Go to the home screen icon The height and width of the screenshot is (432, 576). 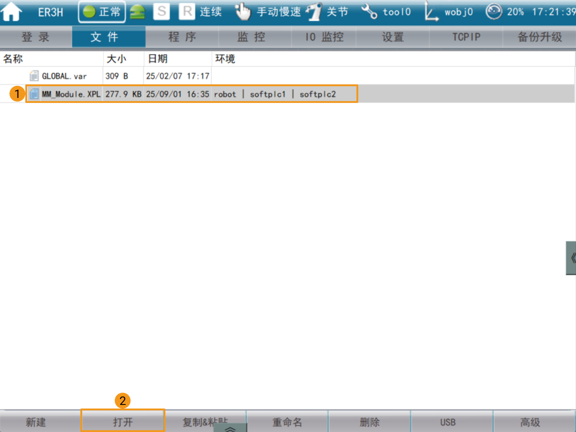point(12,12)
